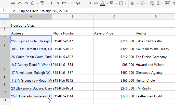Click the 'Southern Wake Realty' cell
The height and width of the screenshot is (105, 175).
click(155, 47)
